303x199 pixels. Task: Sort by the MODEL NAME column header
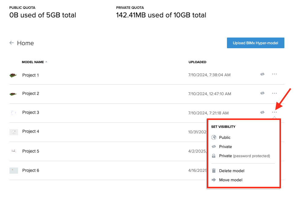click(33, 62)
